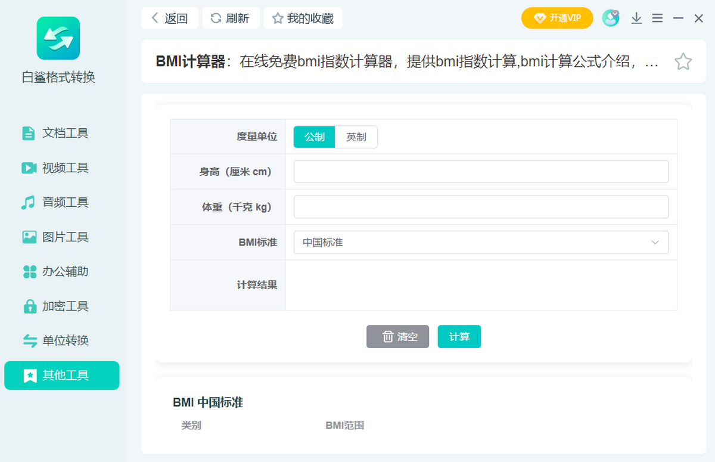
Task: Open the hamburger menu icon
Action: 657,18
